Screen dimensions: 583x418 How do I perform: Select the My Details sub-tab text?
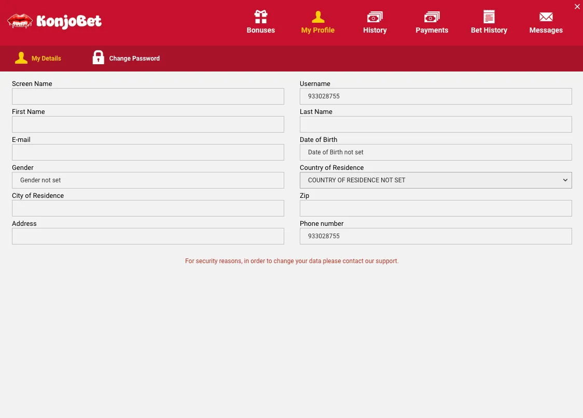pos(46,59)
